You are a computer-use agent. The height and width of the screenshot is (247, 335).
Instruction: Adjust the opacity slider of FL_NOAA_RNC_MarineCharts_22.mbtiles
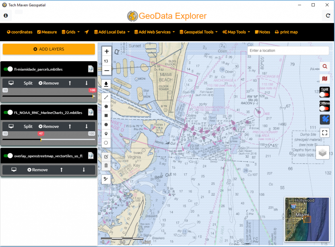point(40,139)
